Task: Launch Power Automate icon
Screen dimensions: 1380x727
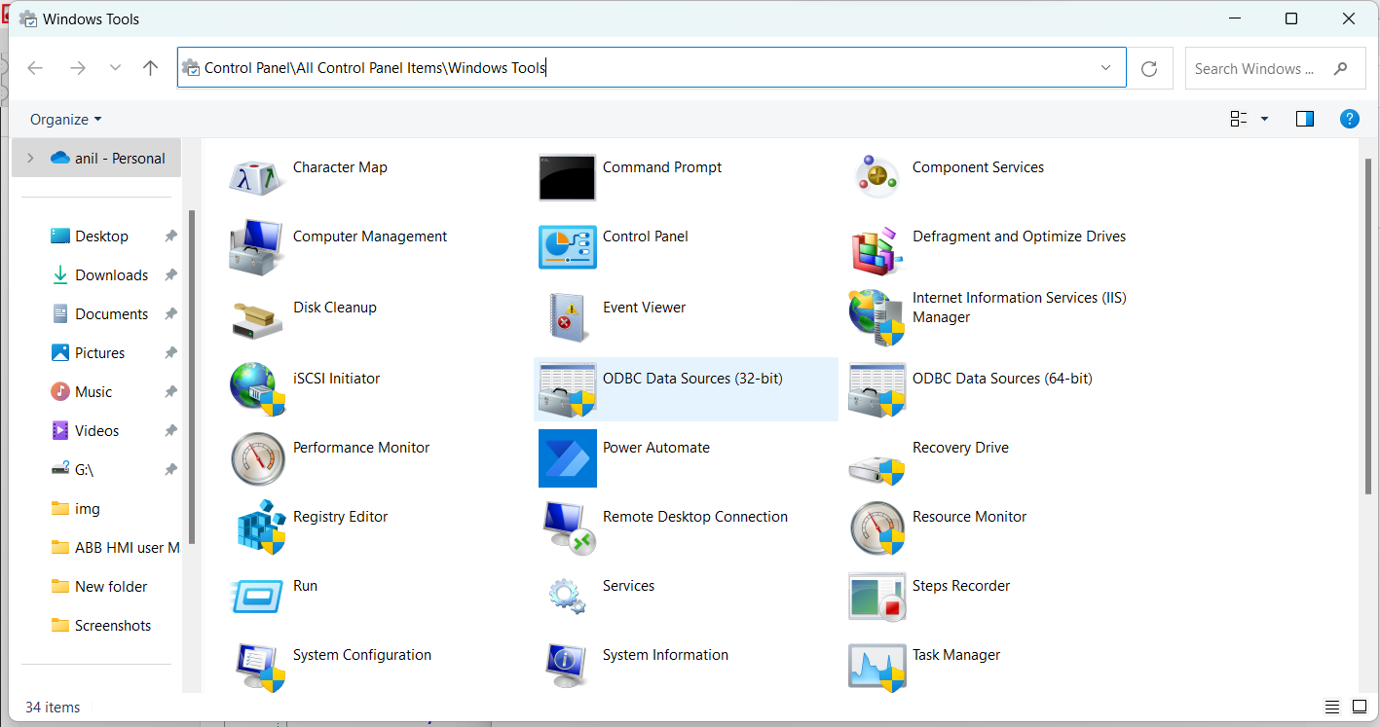Action: pos(567,458)
